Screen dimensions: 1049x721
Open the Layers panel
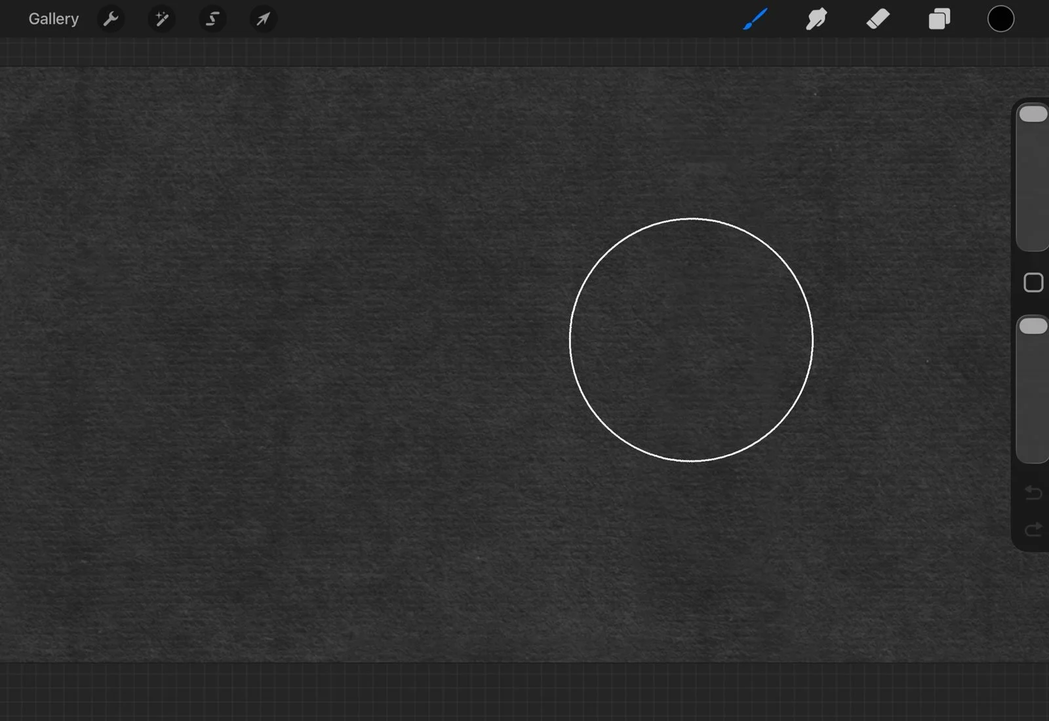pos(939,19)
